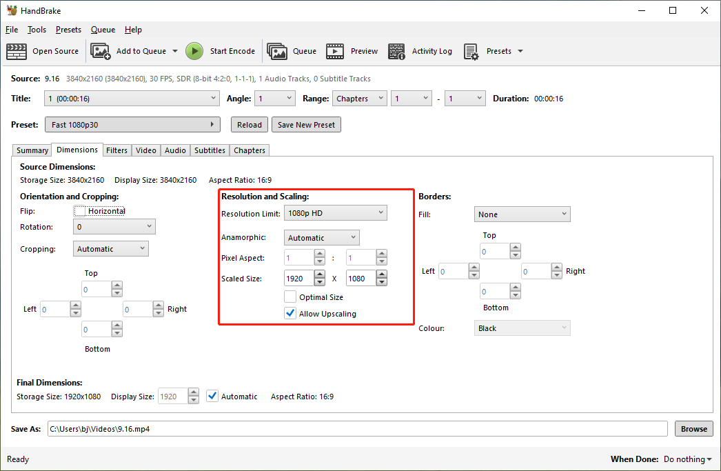Open the Anamorphic Automatic dropdown

[x=321, y=238]
